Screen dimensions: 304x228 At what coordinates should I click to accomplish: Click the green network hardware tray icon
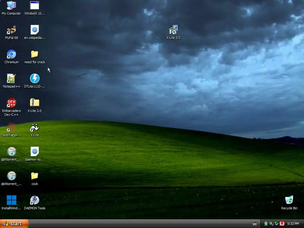pos(276,224)
